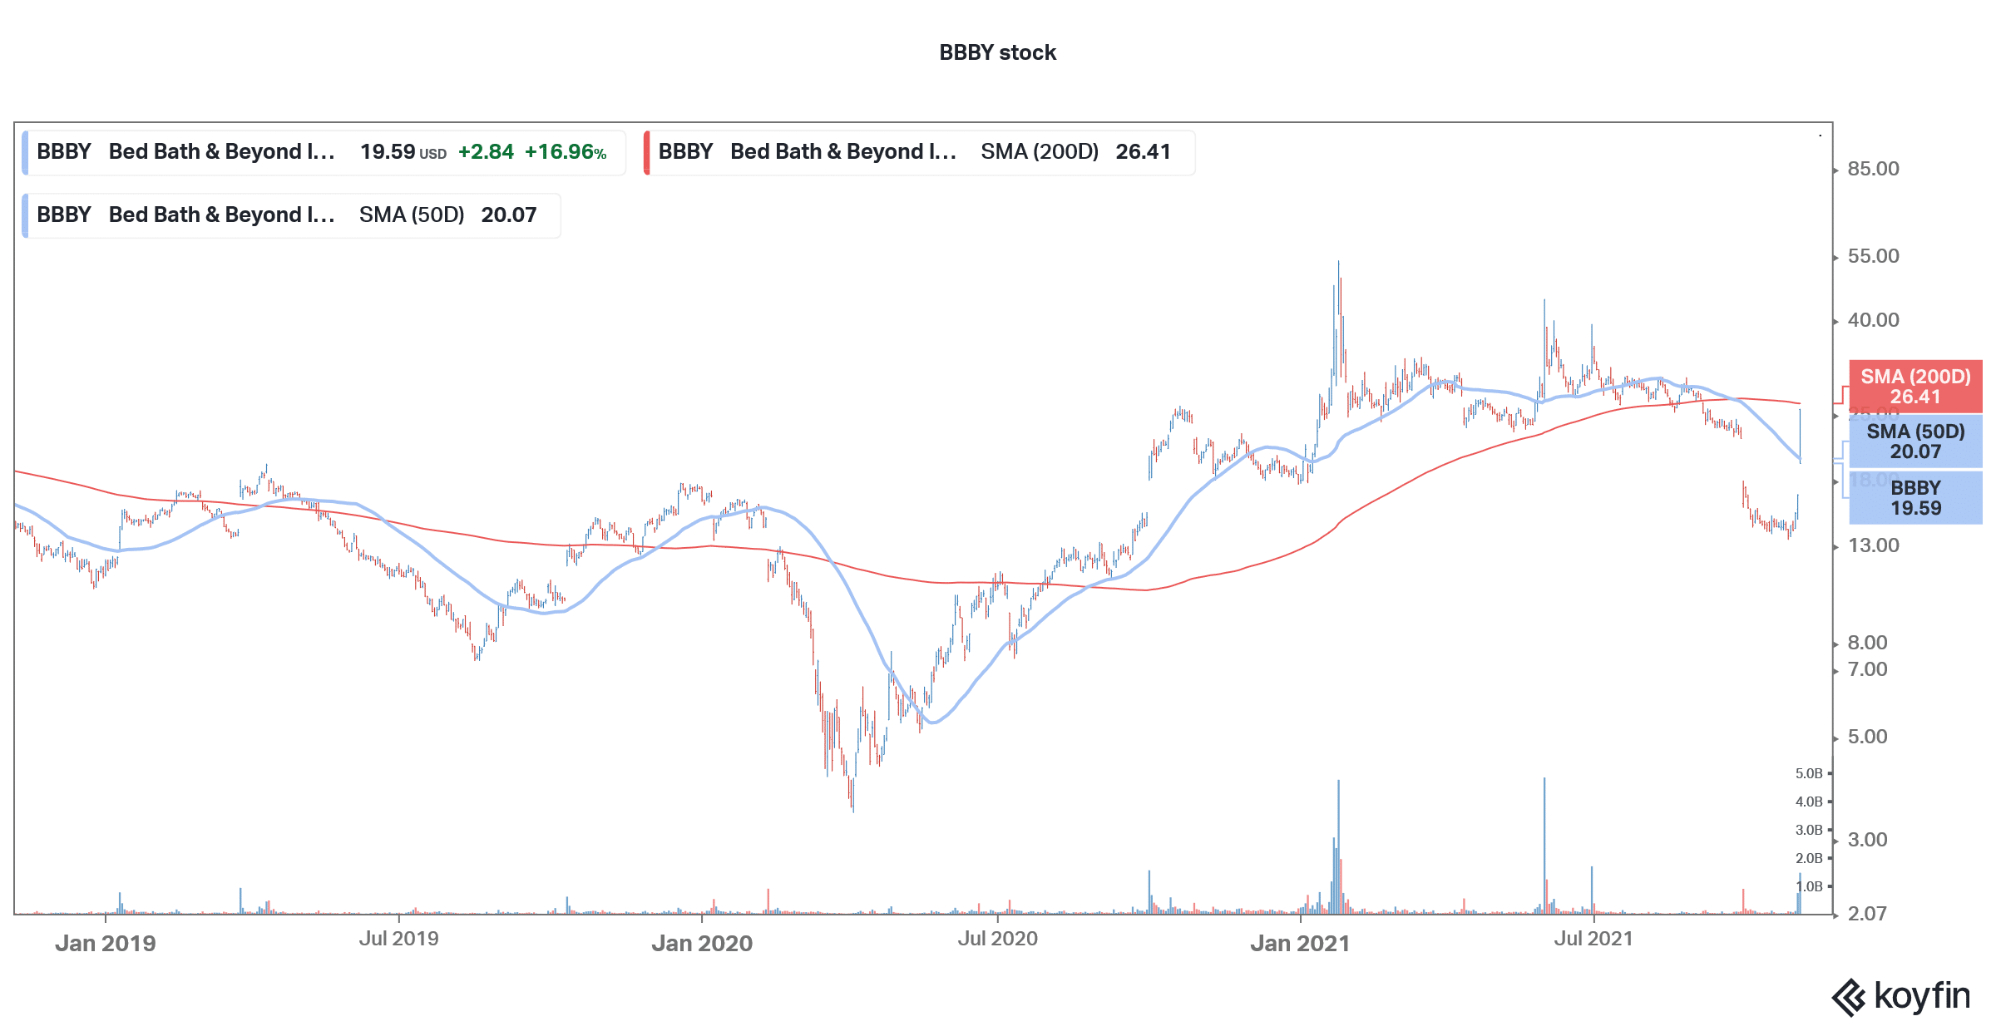Click the 3.00 price axis label
Screen dimensions: 1996x1031
pos(1868,840)
